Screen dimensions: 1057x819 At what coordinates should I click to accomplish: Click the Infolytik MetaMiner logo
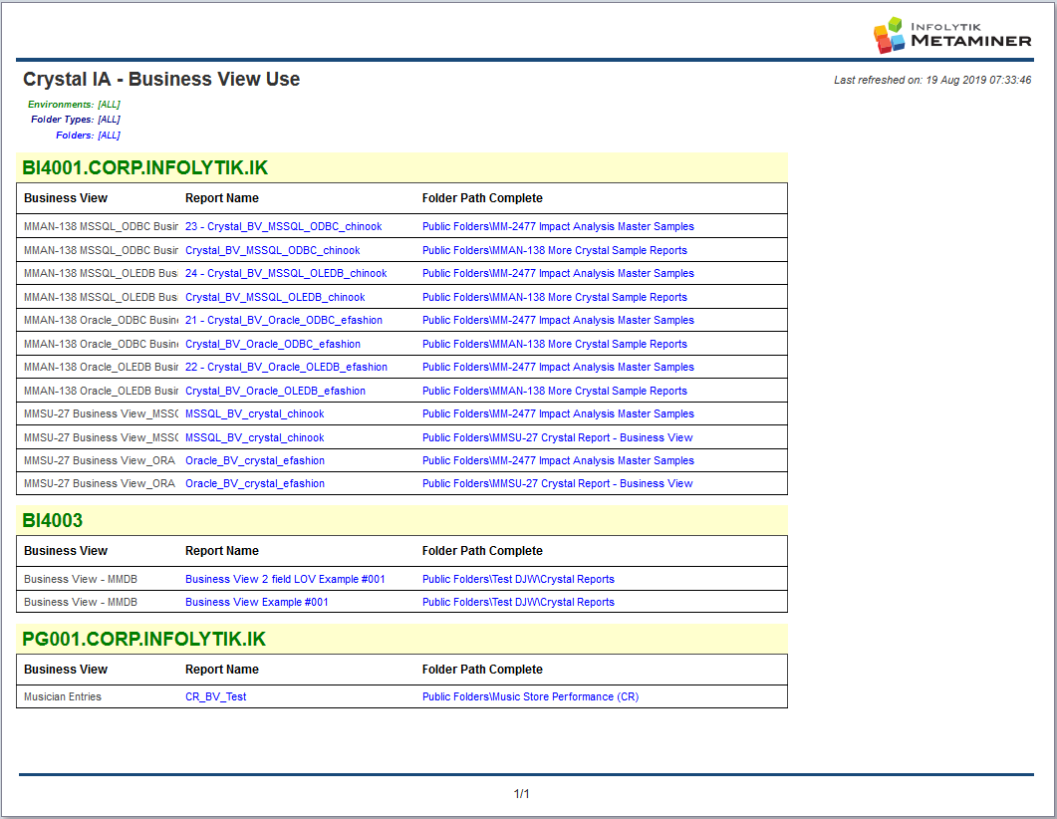click(951, 35)
